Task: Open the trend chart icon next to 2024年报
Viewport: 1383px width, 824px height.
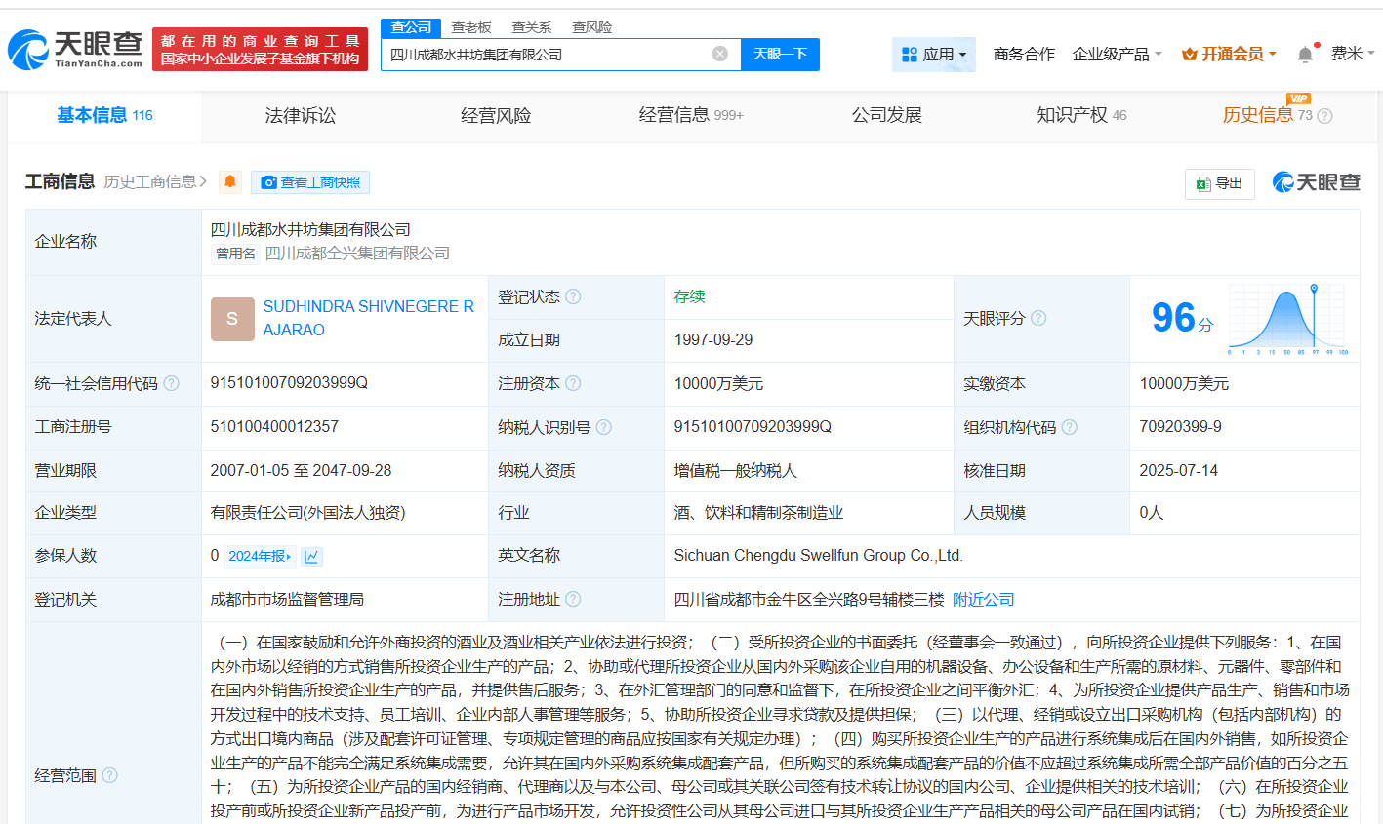Action: pyautogui.click(x=311, y=556)
